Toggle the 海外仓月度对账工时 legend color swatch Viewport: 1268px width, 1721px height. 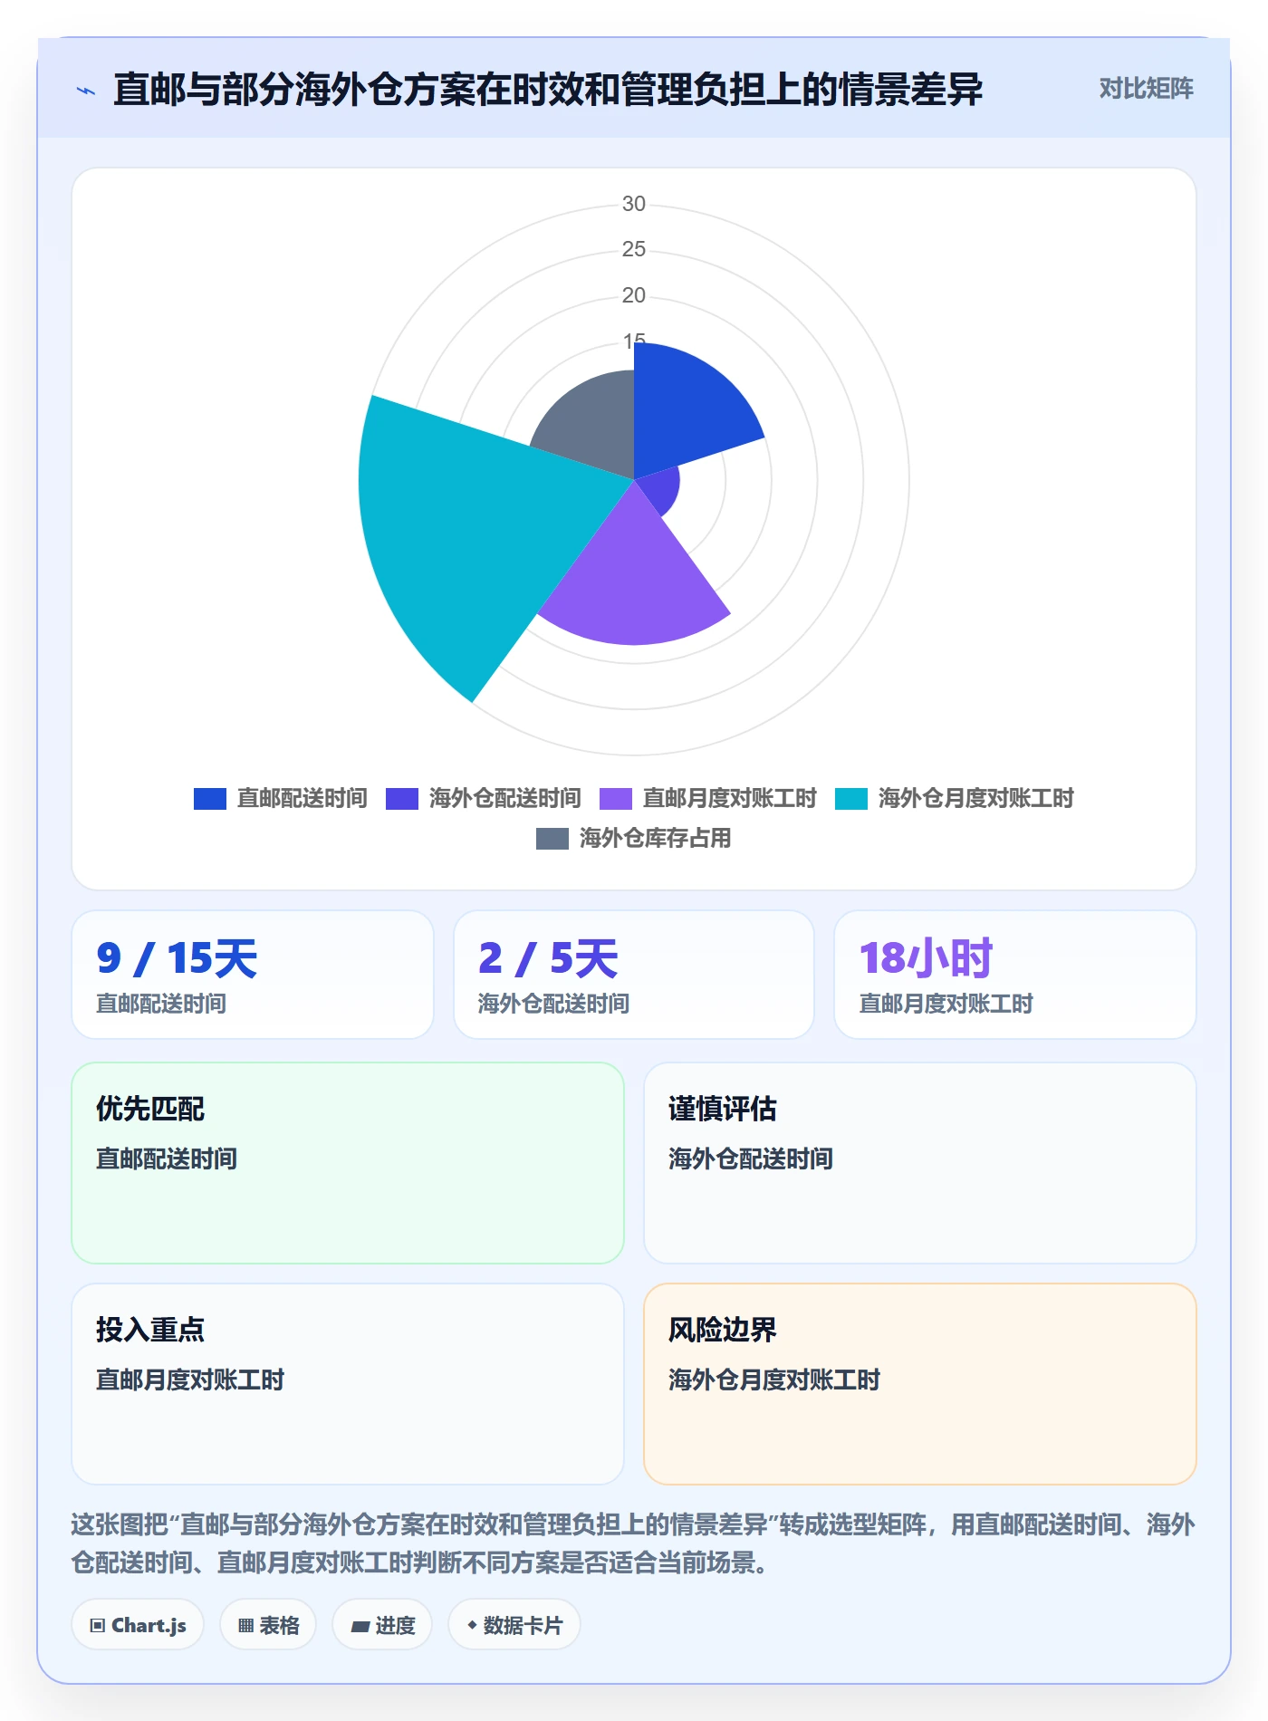(x=851, y=799)
